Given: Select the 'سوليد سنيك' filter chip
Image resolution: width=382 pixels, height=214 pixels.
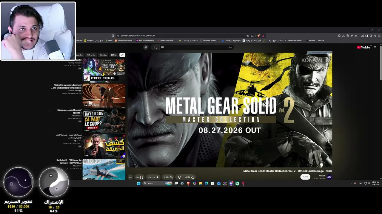Looking at the screenshot, I should click(103, 55).
